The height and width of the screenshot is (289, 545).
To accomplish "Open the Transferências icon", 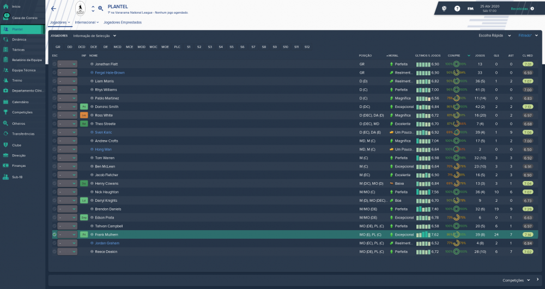I will 5,134.
